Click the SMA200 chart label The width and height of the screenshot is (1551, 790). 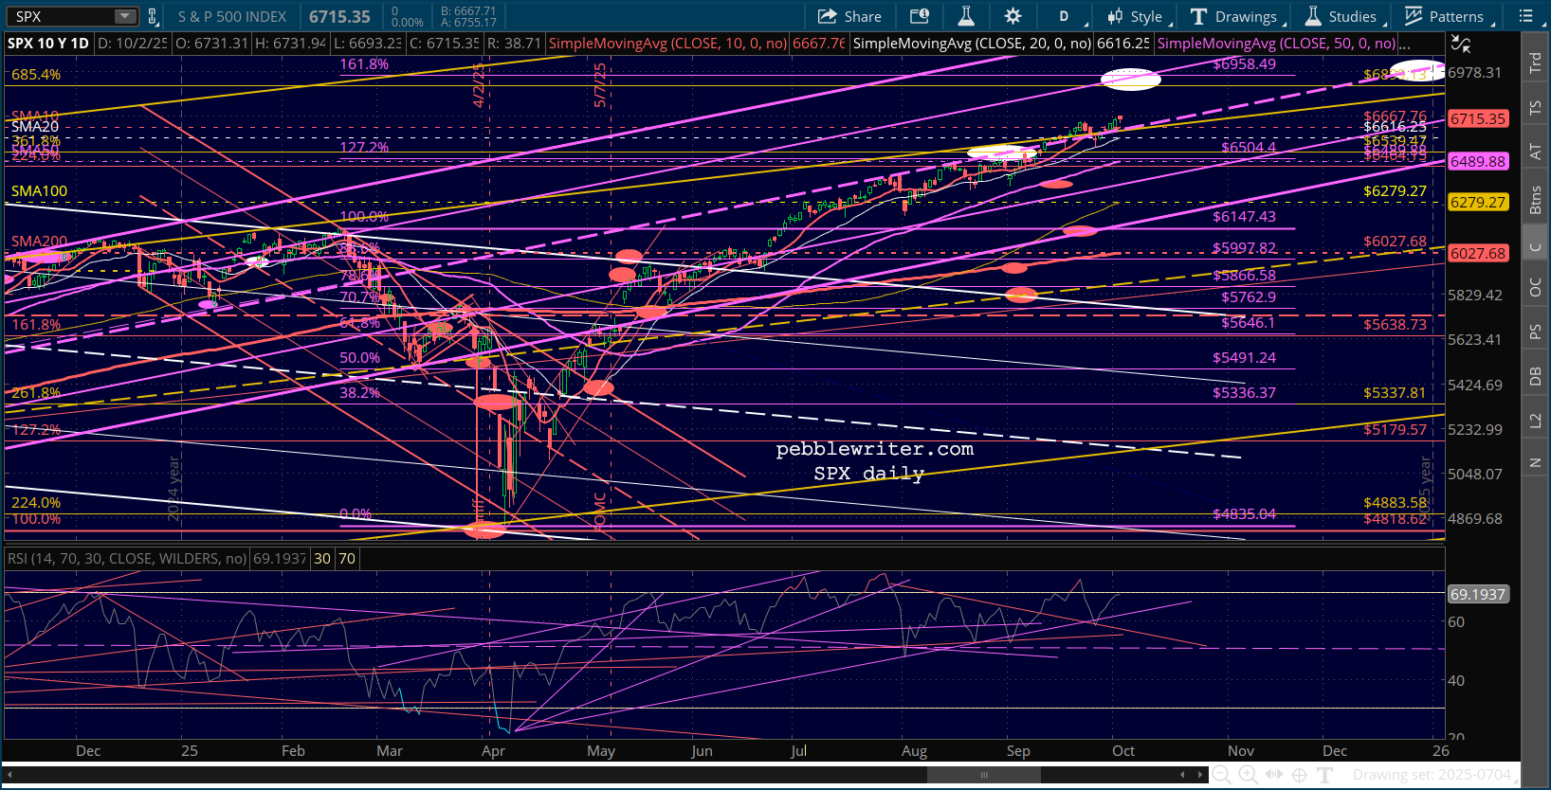40,242
